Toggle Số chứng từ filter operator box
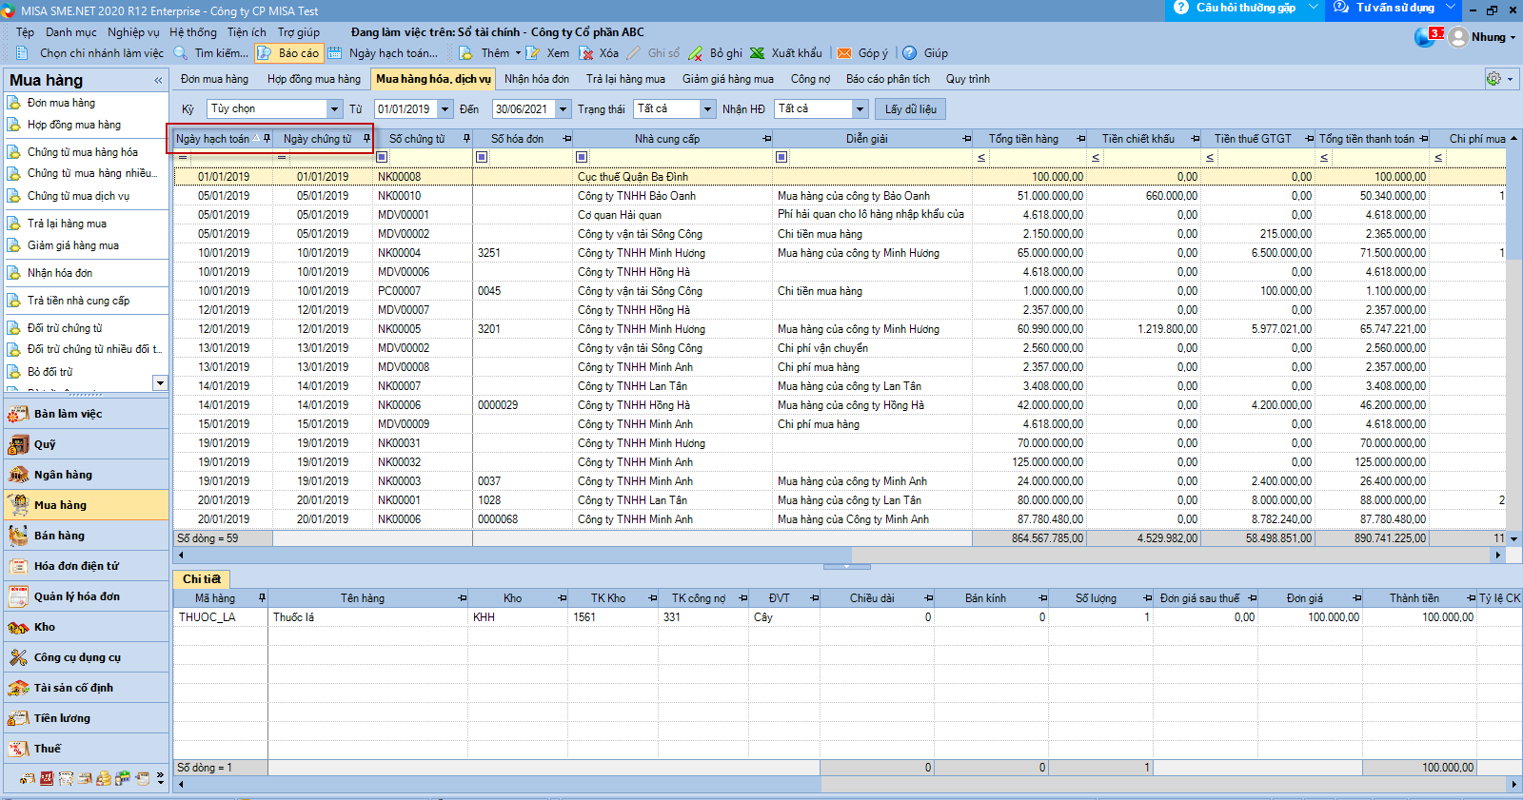Image resolution: width=1523 pixels, height=800 pixels. 382,157
